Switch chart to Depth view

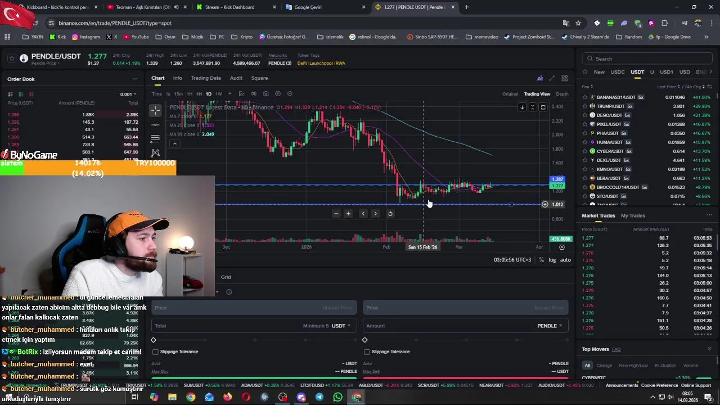(x=562, y=94)
